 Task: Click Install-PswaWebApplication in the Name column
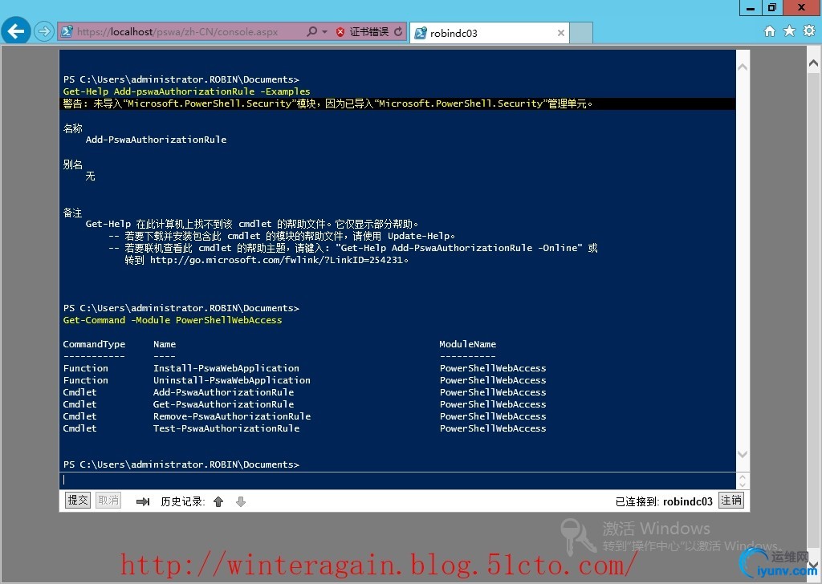click(226, 368)
